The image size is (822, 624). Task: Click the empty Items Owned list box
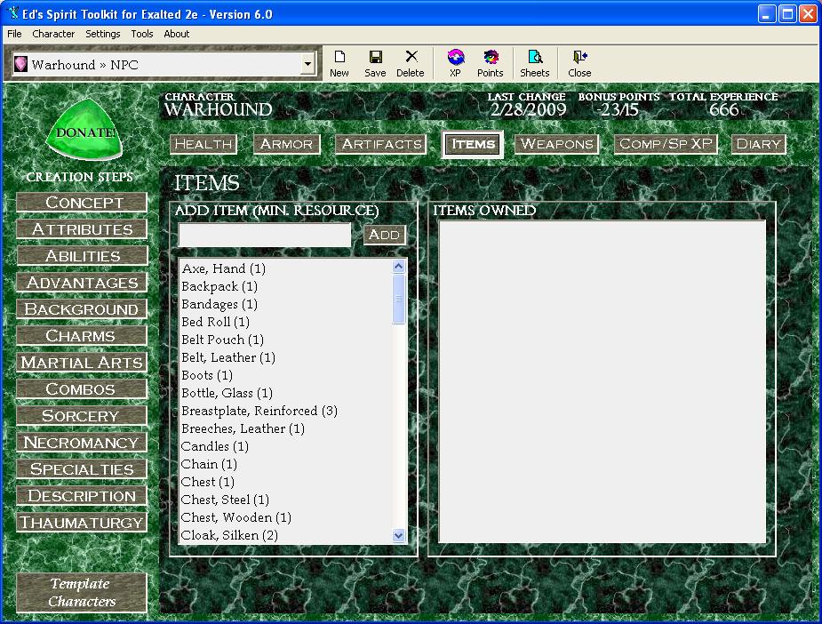point(603,381)
